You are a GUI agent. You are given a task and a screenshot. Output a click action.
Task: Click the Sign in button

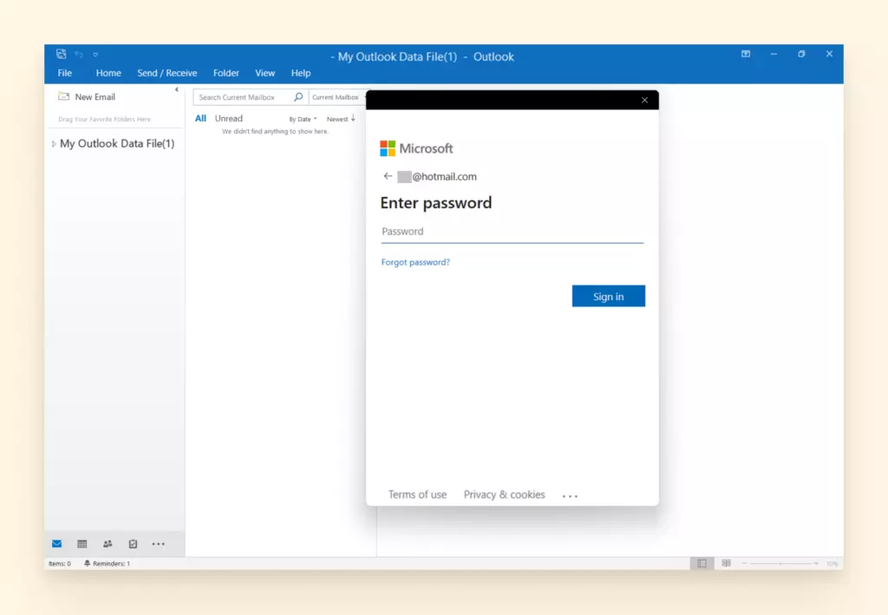608,296
